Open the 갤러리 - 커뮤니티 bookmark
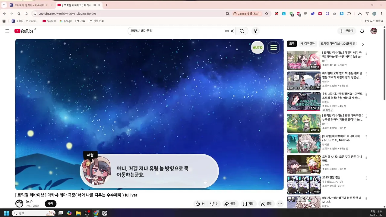The height and width of the screenshot is (217, 386). coord(25,21)
